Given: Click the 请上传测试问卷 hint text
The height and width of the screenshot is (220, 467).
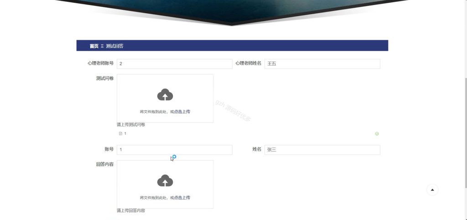Looking at the screenshot, I should point(131,125).
